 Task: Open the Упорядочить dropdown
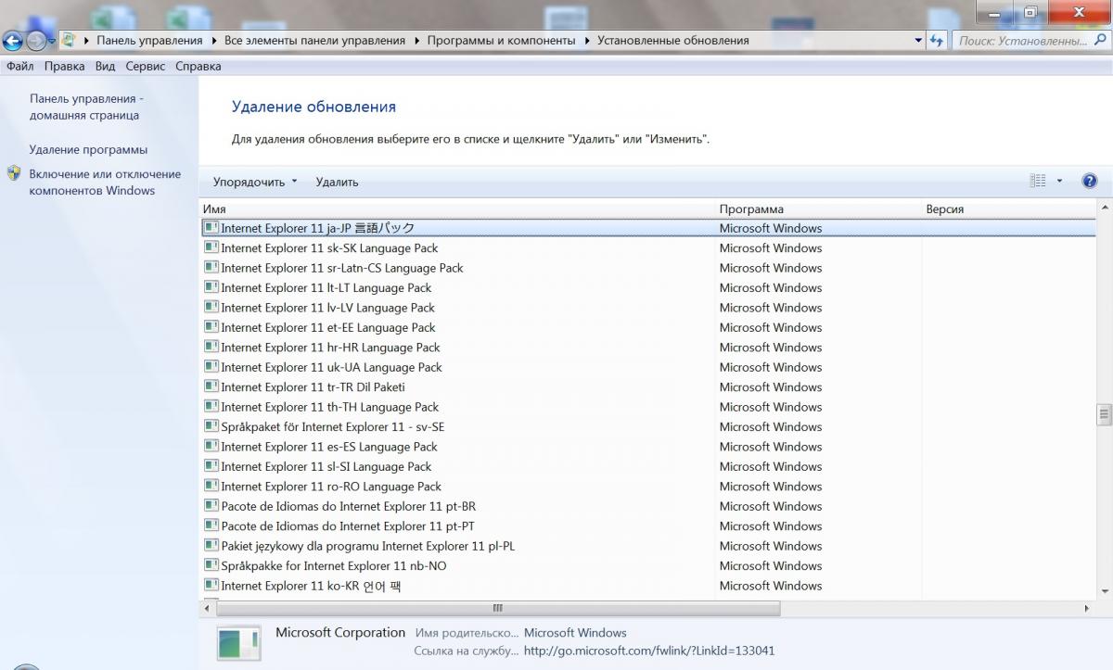point(255,183)
